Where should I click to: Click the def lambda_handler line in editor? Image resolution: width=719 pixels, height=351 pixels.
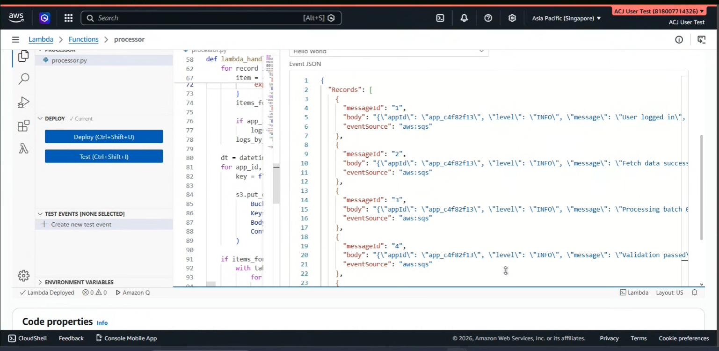tap(235, 59)
